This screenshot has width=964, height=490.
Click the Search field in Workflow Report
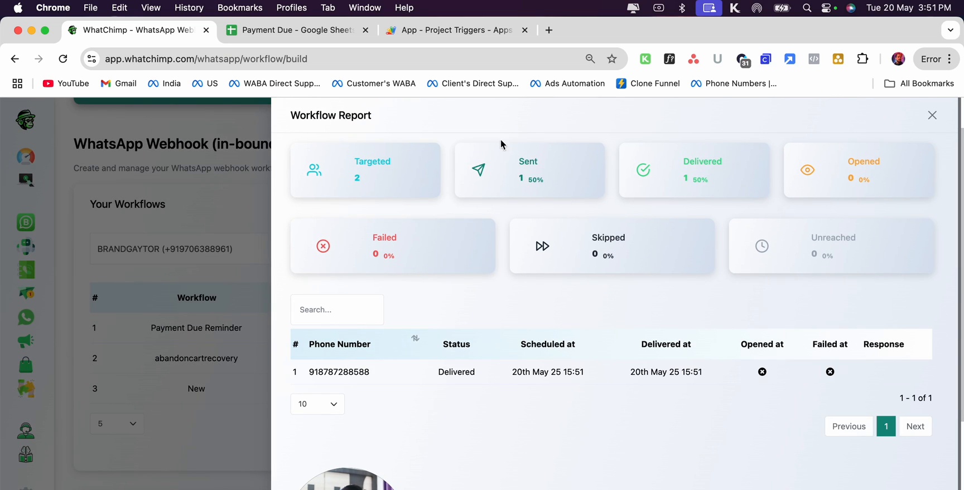[x=337, y=310]
